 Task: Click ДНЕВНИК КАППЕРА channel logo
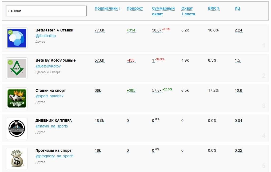pyautogui.click(x=17, y=129)
